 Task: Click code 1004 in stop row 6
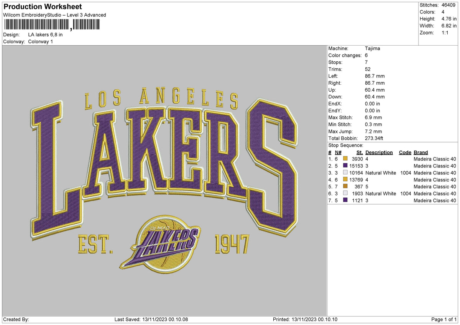coord(405,194)
